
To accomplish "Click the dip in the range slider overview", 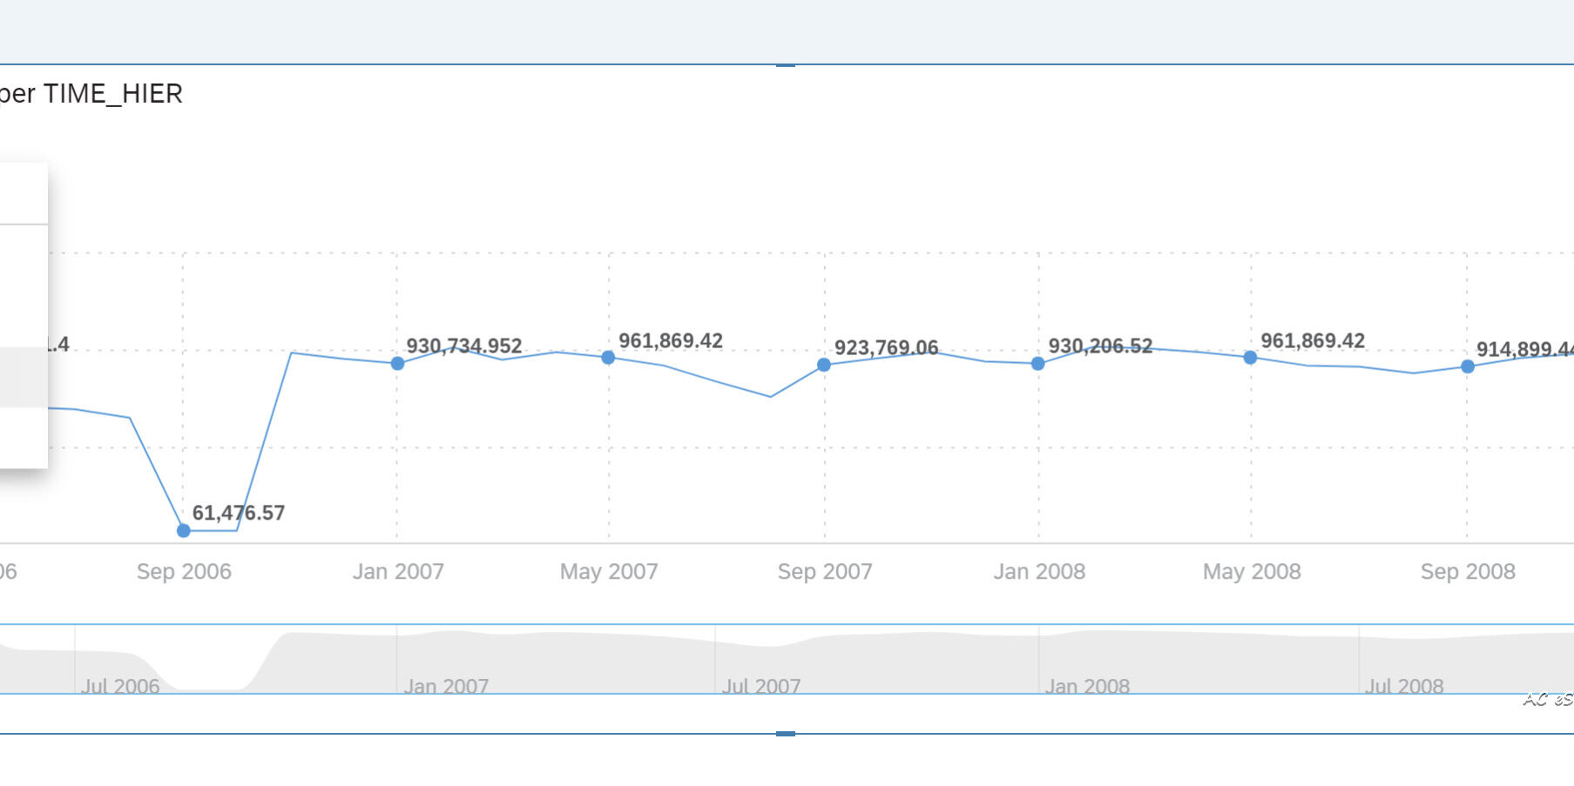I will tap(209, 679).
